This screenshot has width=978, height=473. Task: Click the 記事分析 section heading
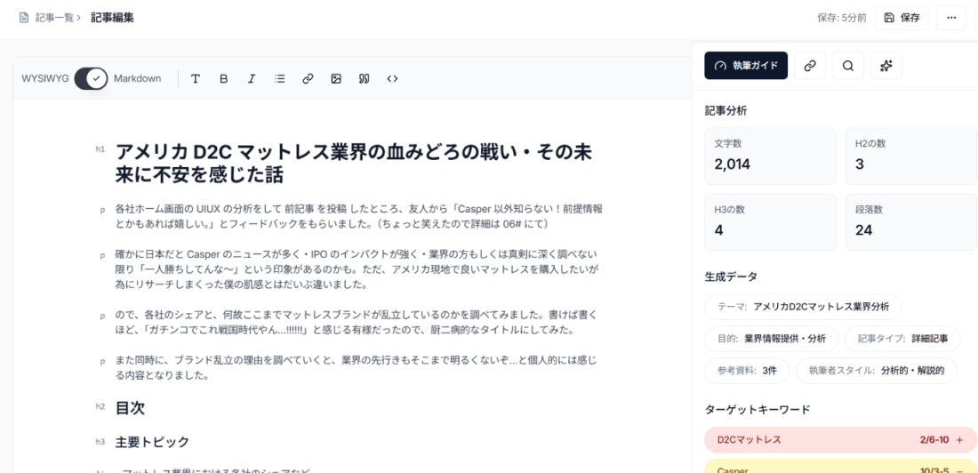pyautogui.click(x=726, y=110)
